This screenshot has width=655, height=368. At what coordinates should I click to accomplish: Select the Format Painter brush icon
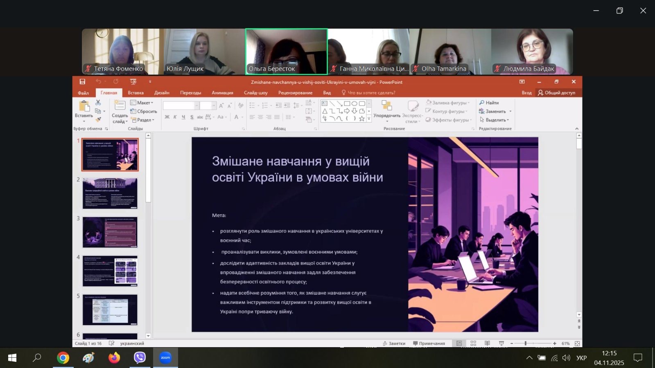[x=98, y=119]
